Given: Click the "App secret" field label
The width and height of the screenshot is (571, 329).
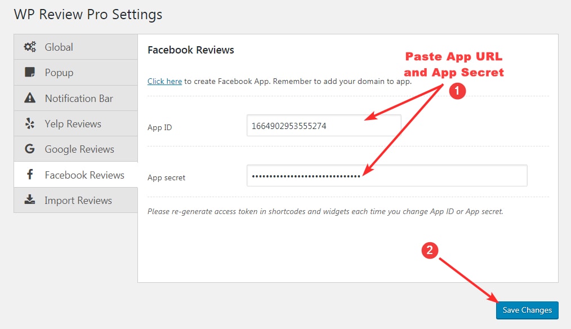Looking at the screenshot, I should pos(166,177).
